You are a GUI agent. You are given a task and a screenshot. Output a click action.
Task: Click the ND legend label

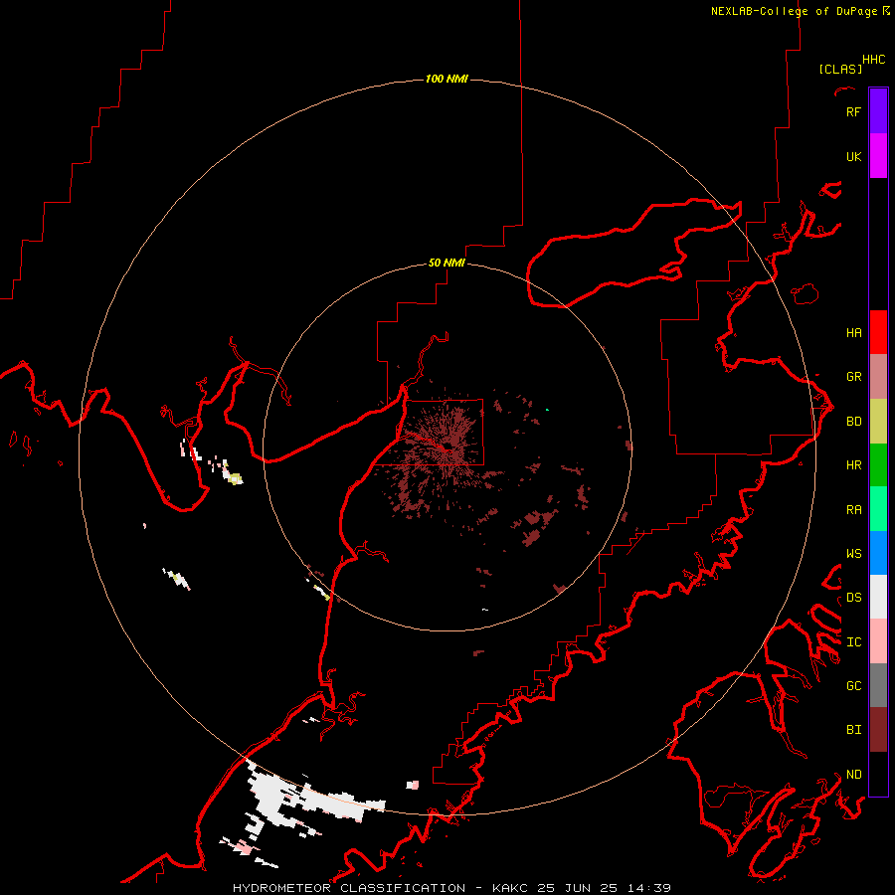[853, 775]
